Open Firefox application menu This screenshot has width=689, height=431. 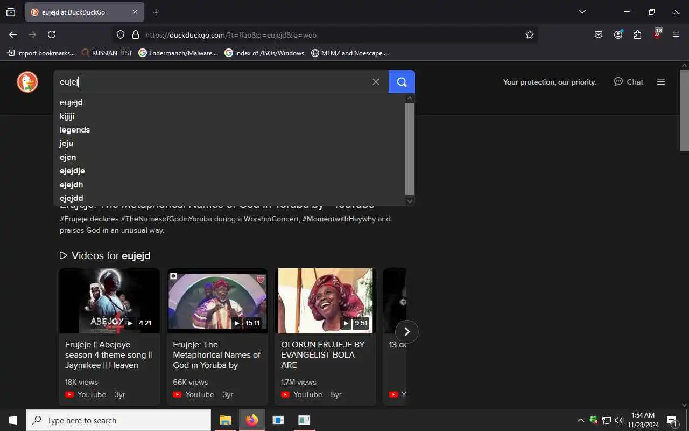coord(676,34)
